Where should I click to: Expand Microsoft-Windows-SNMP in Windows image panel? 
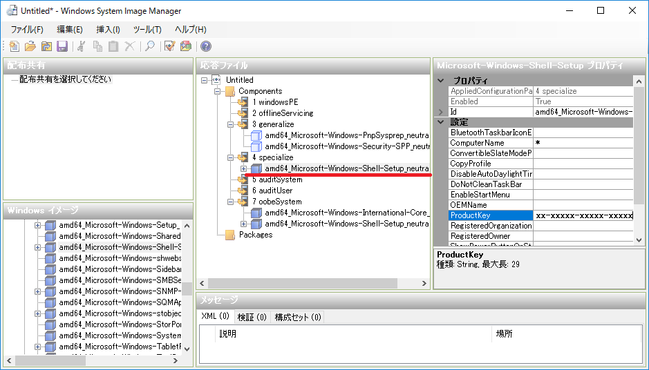click(37, 291)
